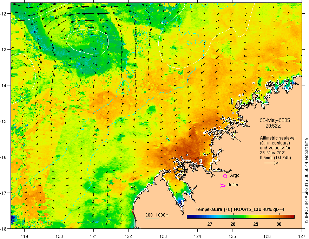Click the '20:52Z' time label
Screen dimensions: 309x239
point(273,126)
